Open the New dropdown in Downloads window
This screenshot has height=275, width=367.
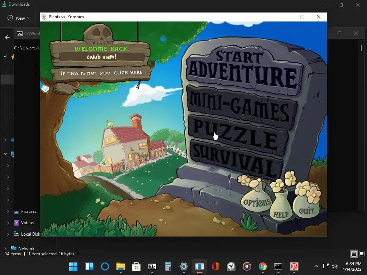[19, 18]
